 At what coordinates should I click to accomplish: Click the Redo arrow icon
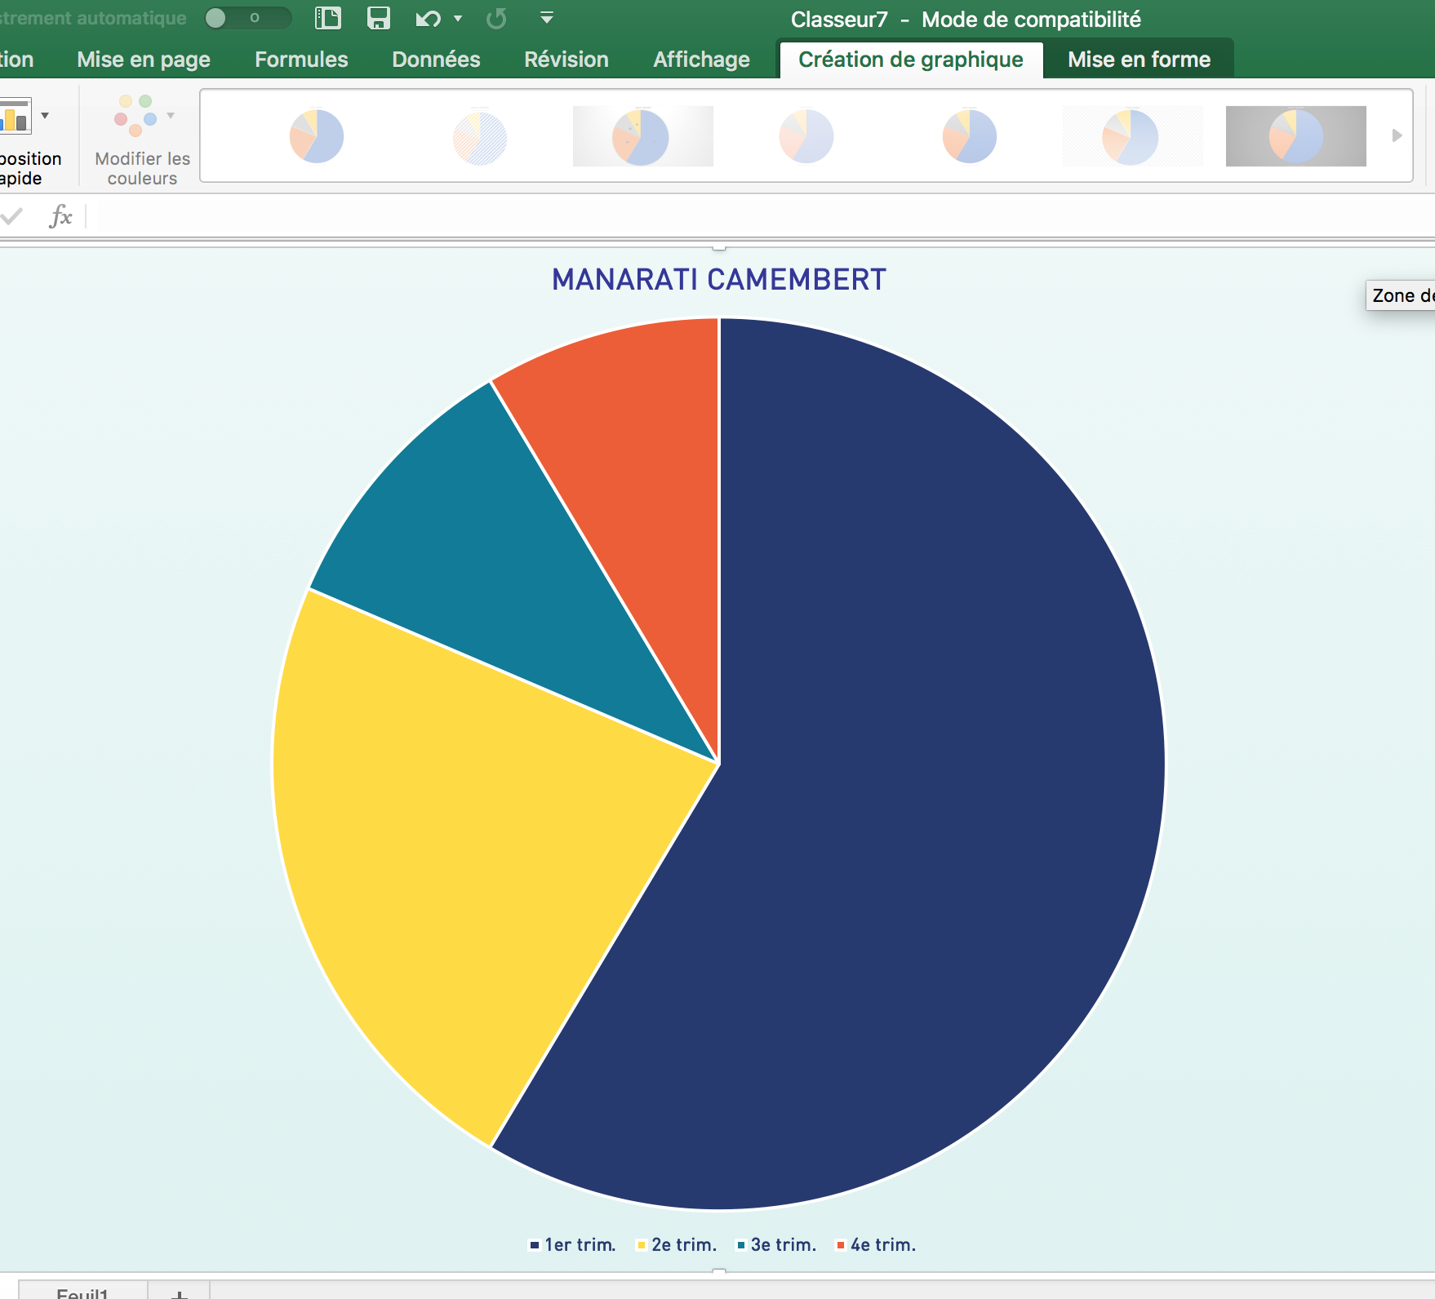[x=496, y=18]
